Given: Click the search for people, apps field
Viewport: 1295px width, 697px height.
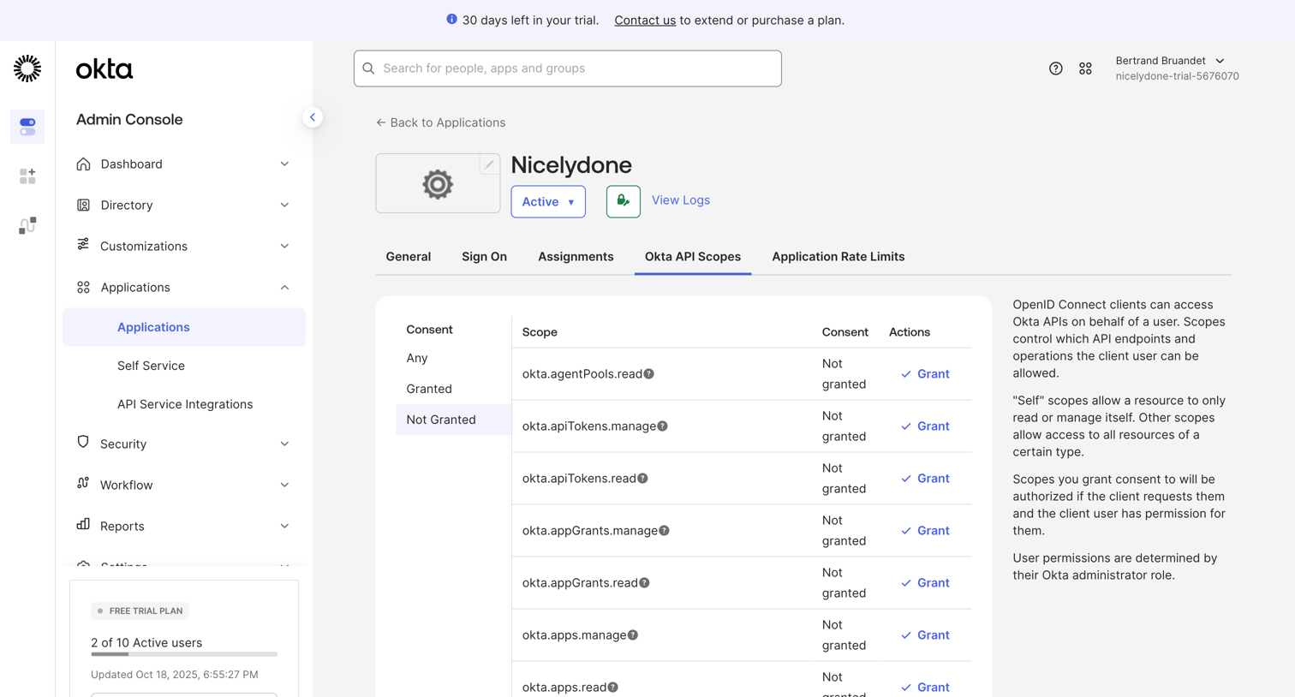Looking at the screenshot, I should pos(568,69).
